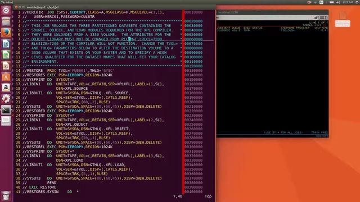
Task: Click //RESTOREO on line 23
Action: click(34, 111)
